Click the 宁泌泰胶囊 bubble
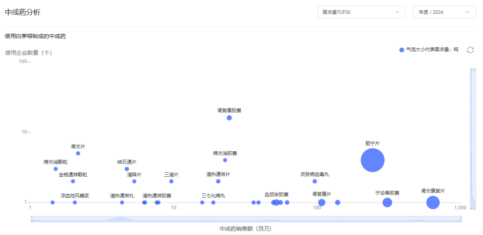This screenshot has height=235, width=483. pos(387,203)
